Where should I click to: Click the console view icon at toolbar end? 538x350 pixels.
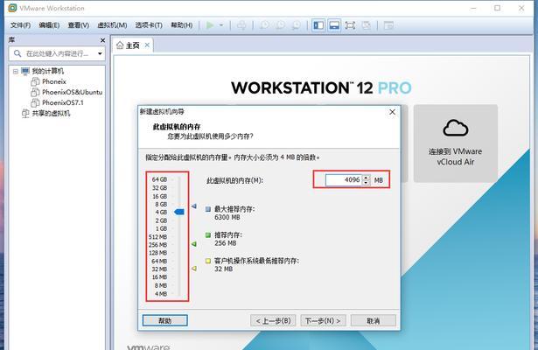pos(388,25)
